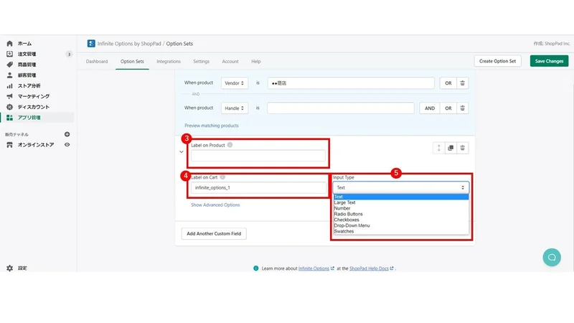
Task: Click into the Label on Product field
Action: (x=258, y=156)
